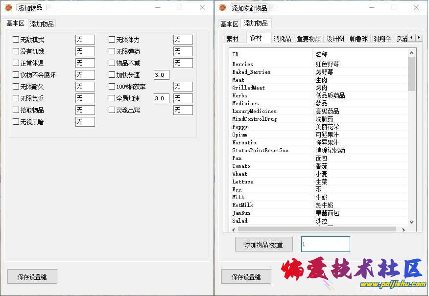Click the horizontal scrollbar's right arrow
The width and height of the screenshot is (429, 296).
click(x=403, y=229)
